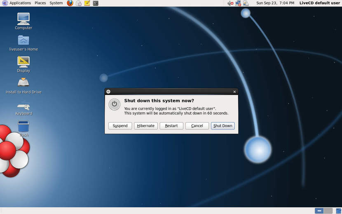Open the Trash on the desktop
The height and width of the screenshot is (214, 342).
click(23, 126)
